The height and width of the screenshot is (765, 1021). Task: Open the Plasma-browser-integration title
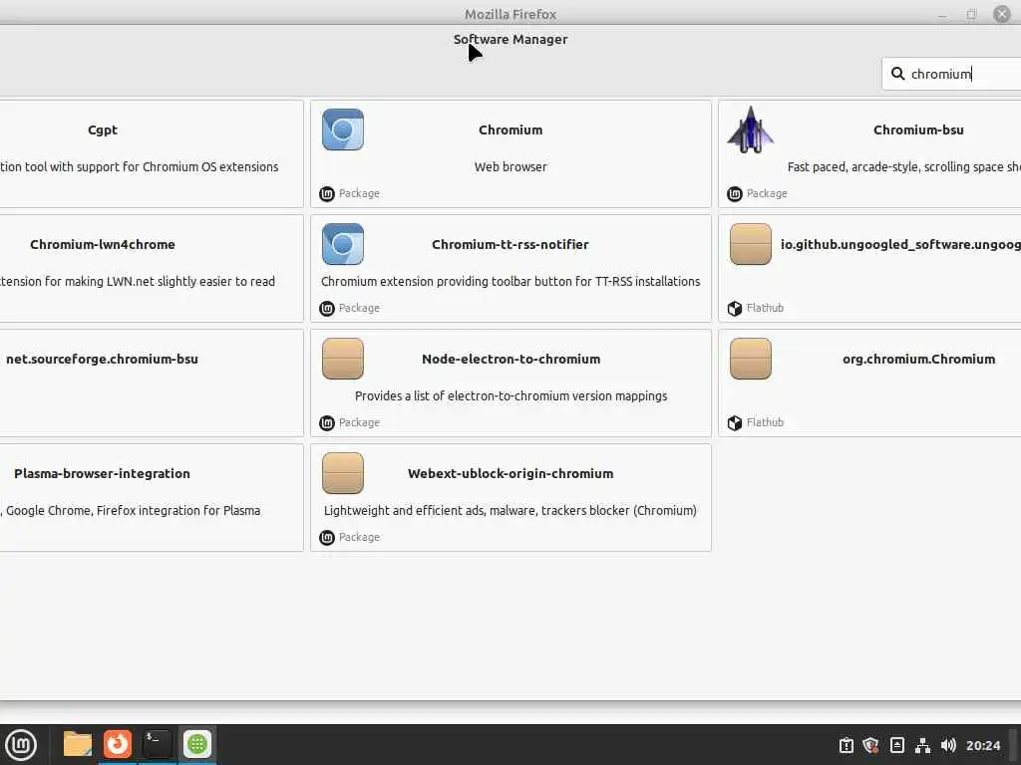[103, 473]
